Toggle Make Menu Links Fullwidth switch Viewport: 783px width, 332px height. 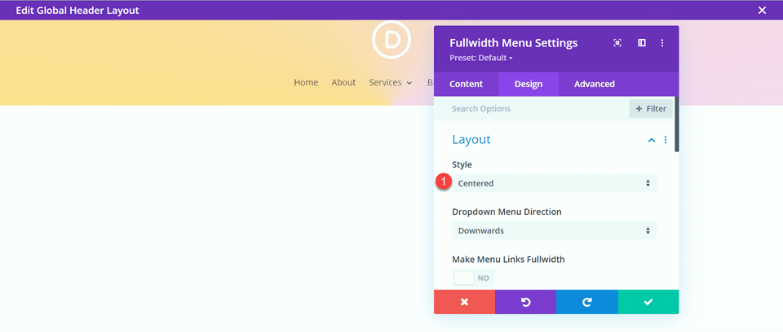coord(473,278)
